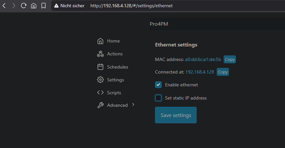The height and width of the screenshot is (148, 285).
Task: Open the Scripts menu item
Action: (114, 93)
